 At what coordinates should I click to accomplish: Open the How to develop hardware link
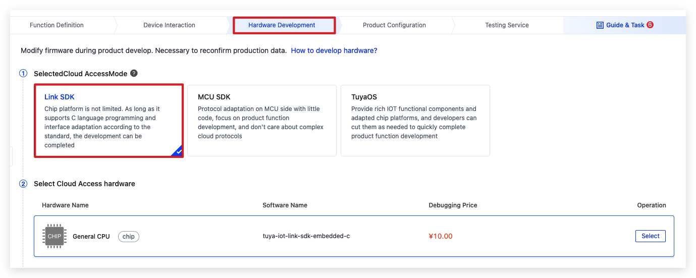334,50
